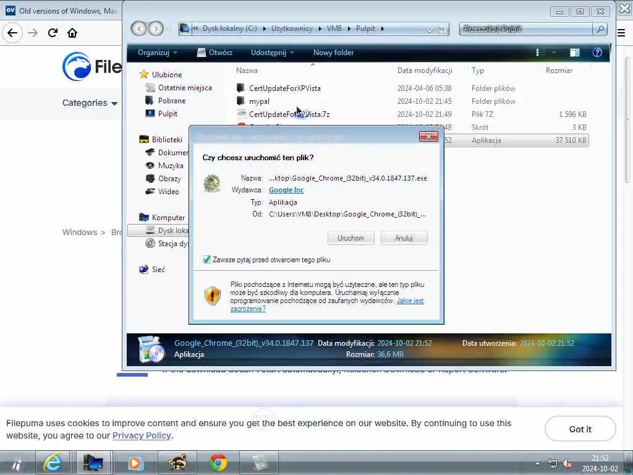Click the search magnifier icon in Explorer
The height and width of the screenshot is (475, 633).
(x=600, y=28)
